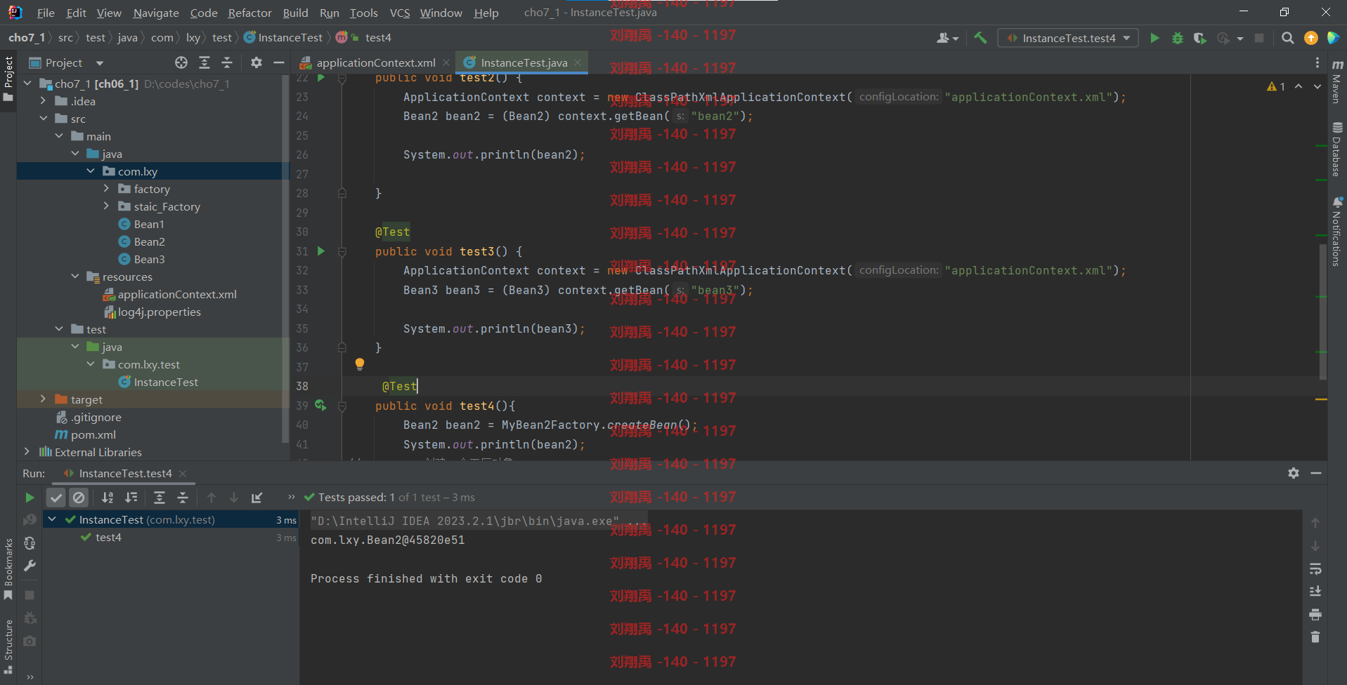Run test4 from the line 39 gutter icon
Image resolution: width=1347 pixels, height=685 pixels.
[320, 406]
